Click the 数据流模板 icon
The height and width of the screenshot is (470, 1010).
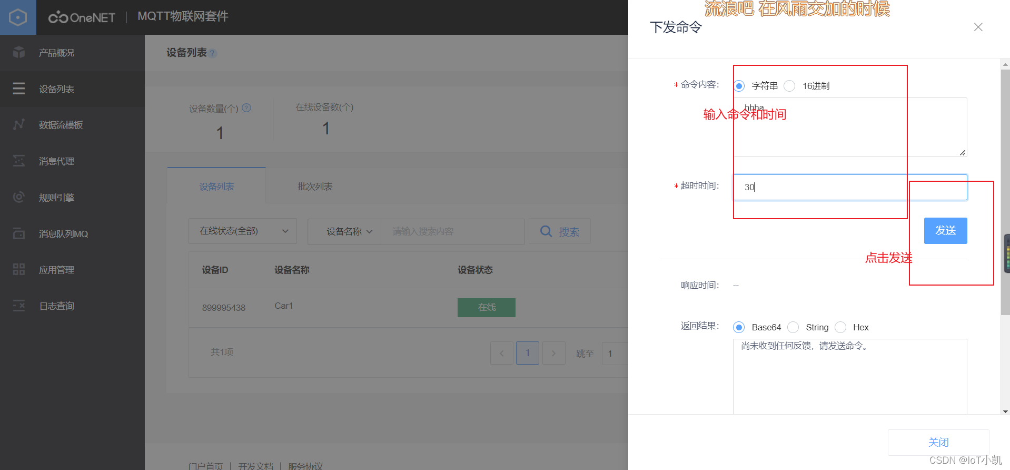[19, 124]
